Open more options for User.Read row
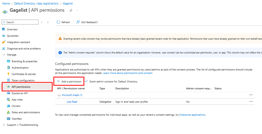The width and height of the screenshot is (262, 134). click(251, 102)
